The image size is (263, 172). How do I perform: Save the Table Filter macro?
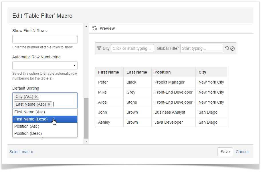coord(225,152)
